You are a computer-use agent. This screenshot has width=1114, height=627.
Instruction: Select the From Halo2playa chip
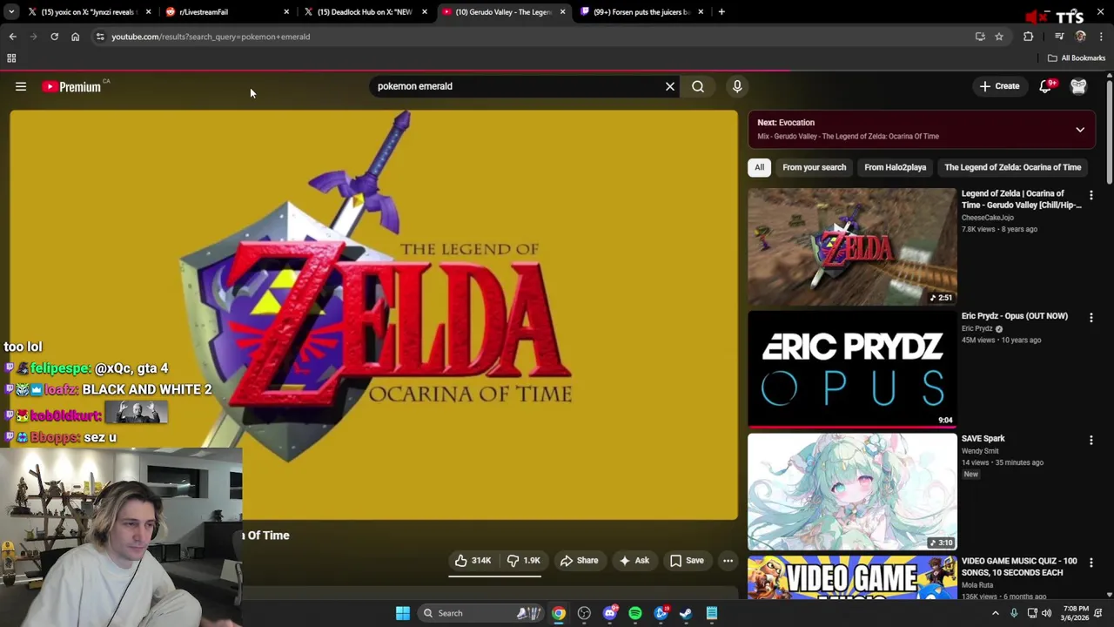[895, 167]
